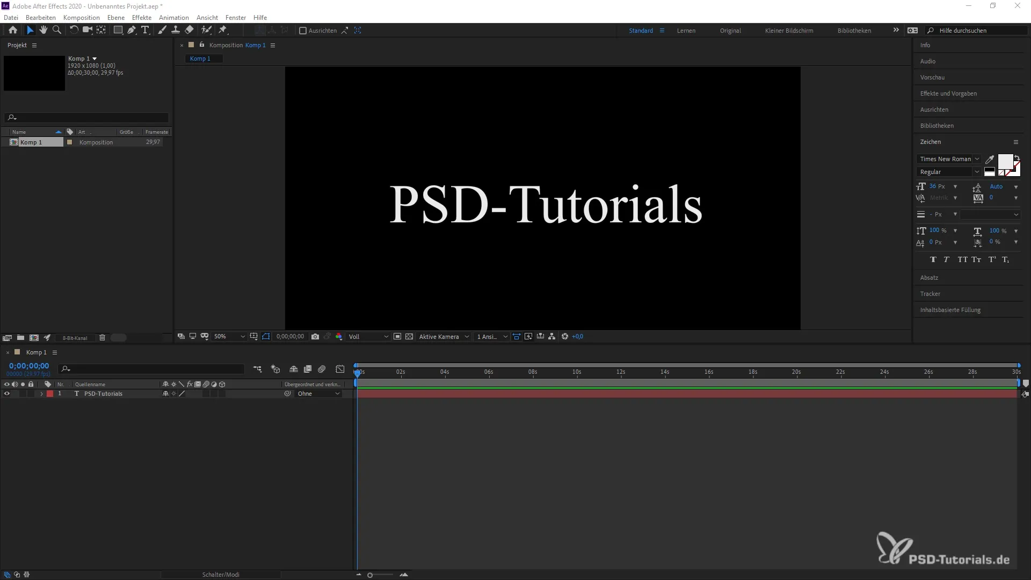Viewport: 1031px width, 580px height.
Task: Open the Komposition menu
Action: (x=82, y=17)
